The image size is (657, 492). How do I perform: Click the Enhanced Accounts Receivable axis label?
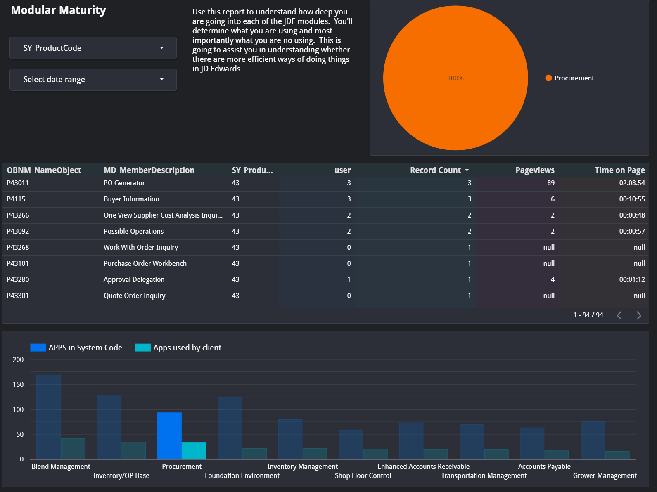[424, 466]
